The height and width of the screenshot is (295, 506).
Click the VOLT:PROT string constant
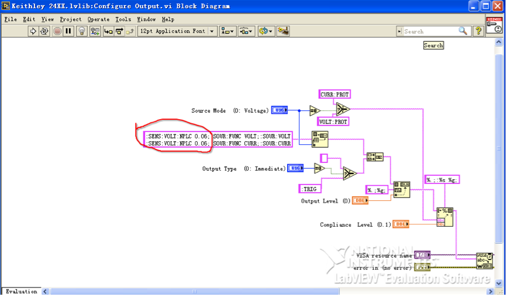click(333, 122)
